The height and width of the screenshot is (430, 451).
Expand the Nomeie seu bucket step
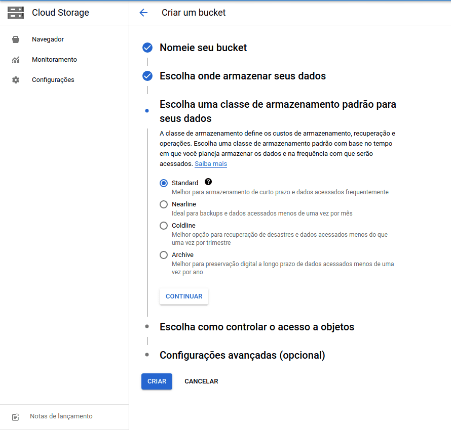point(203,48)
